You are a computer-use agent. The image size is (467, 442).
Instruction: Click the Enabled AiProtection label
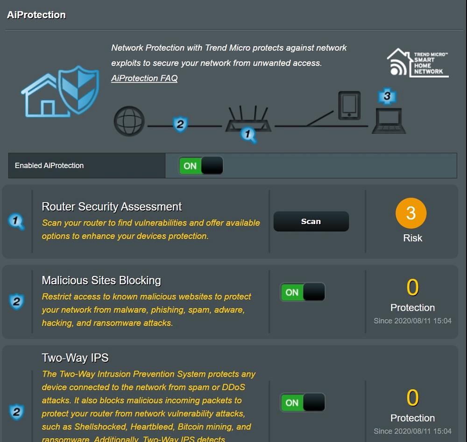(49, 166)
